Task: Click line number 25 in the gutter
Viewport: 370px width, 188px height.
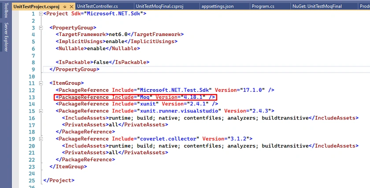Action: [32, 181]
